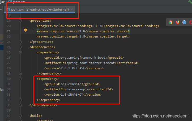Click the opening build tag text

pos(36,116)
